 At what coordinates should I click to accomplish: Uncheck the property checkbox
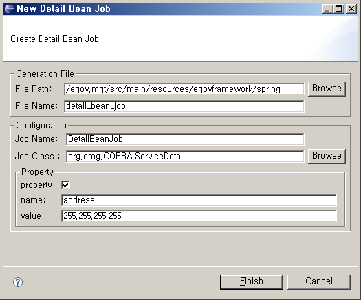pyautogui.click(x=65, y=185)
